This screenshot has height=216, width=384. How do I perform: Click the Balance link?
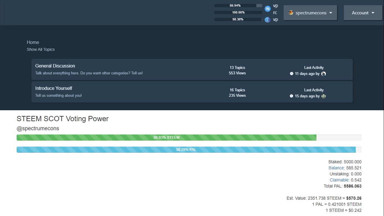tap(336, 168)
